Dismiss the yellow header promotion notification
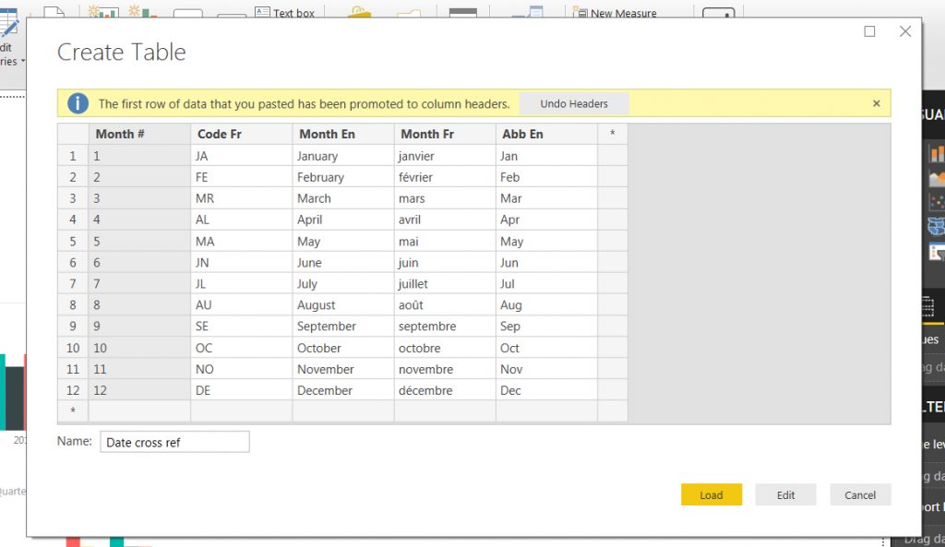The width and height of the screenshot is (945, 547). (x=876, y=103)
